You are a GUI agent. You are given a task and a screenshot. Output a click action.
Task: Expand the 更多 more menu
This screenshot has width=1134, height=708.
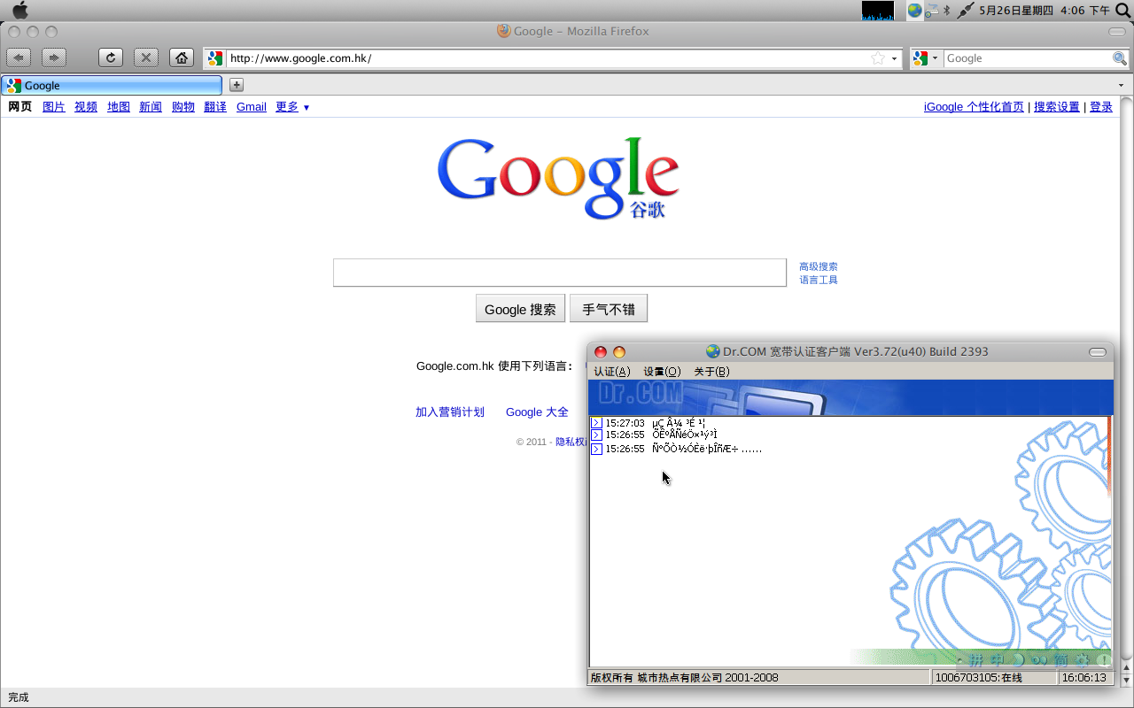tap(292, 107)
